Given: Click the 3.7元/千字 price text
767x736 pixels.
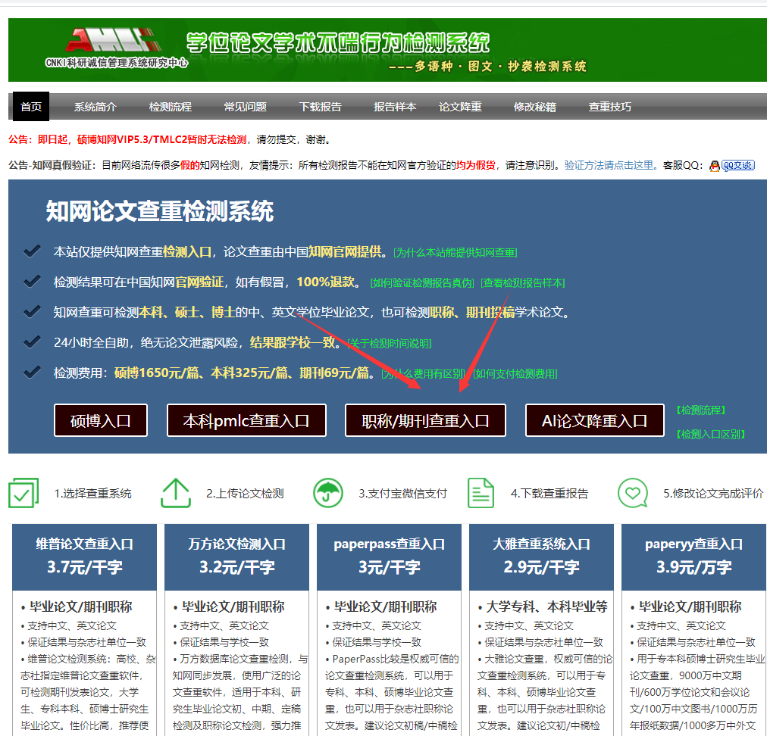Looking at the screenshot, I should 85,567.
